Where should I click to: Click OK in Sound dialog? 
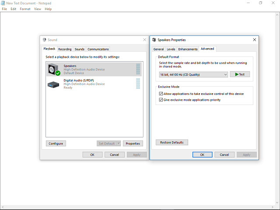tap(92, 154)
